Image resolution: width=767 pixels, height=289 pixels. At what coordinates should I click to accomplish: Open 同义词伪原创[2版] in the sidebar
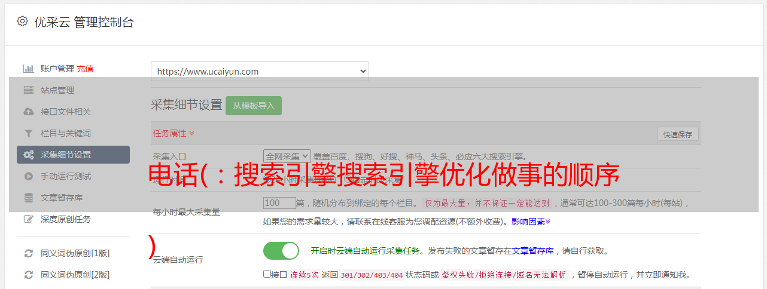pyautogui.click(x=75, y=275)
